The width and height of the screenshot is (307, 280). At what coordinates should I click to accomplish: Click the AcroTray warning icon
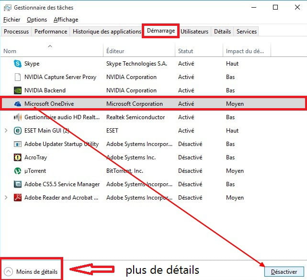click(x=18, y=157)
